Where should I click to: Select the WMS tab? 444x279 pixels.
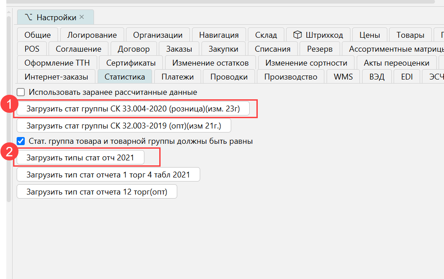point(343,77)
